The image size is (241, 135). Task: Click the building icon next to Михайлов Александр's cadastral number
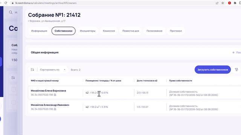click(x=55, y=109)
